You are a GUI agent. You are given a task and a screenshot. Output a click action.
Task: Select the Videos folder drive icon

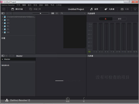5,17
